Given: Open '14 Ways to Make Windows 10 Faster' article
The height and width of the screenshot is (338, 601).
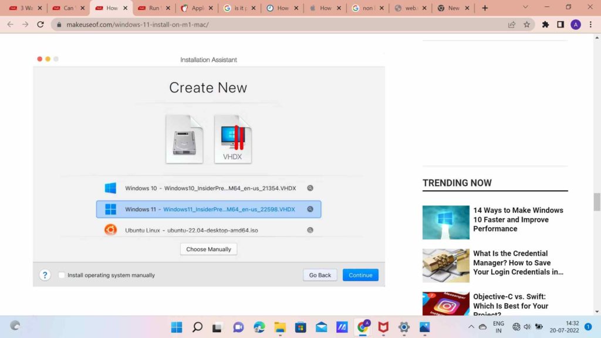Looking at the screenshot, I should point(518,219).
